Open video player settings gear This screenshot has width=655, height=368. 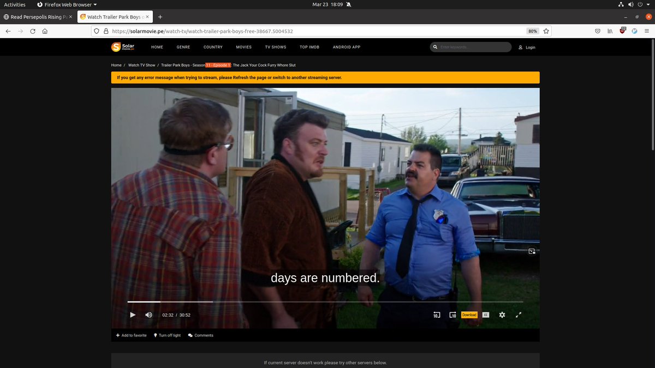[x=502, y=315]
